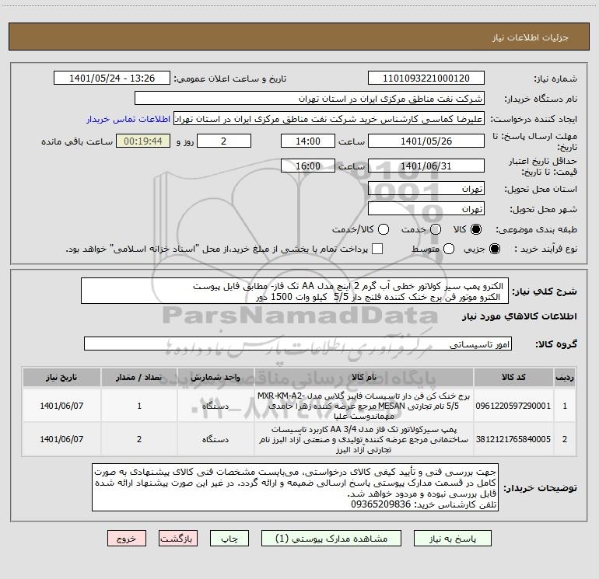Click the اطلاعات کالاهای مورد نیاز heading

tap(519, 316)
